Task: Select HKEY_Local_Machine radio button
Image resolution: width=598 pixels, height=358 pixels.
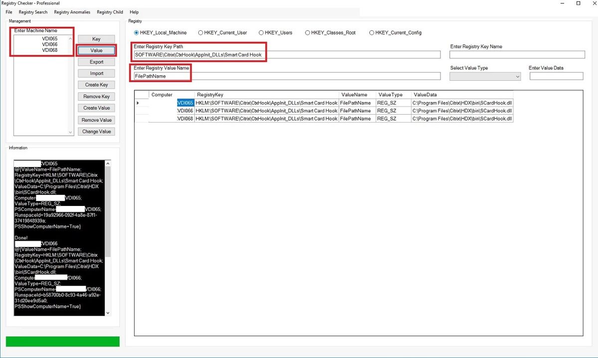Action: (x=160, y=33)
